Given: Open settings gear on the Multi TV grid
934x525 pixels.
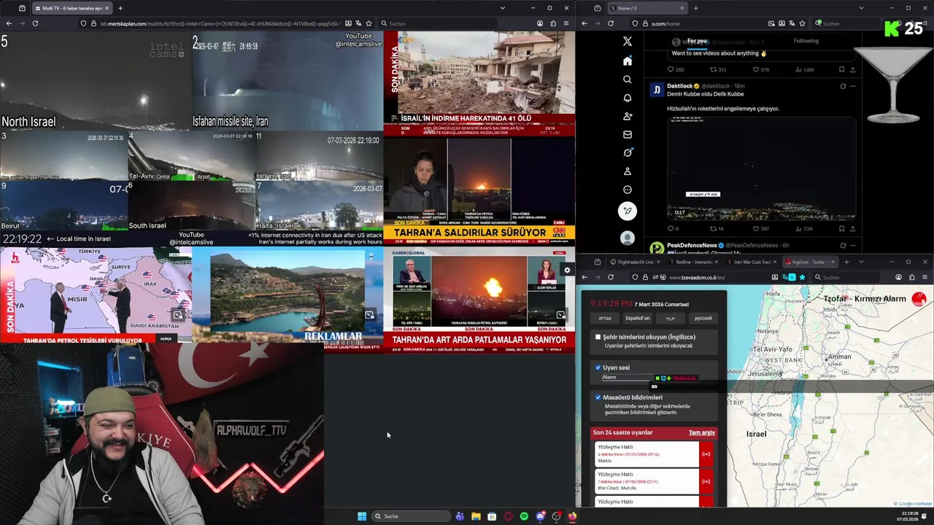Looking at the screenshot, I should [x=567, y=271].
